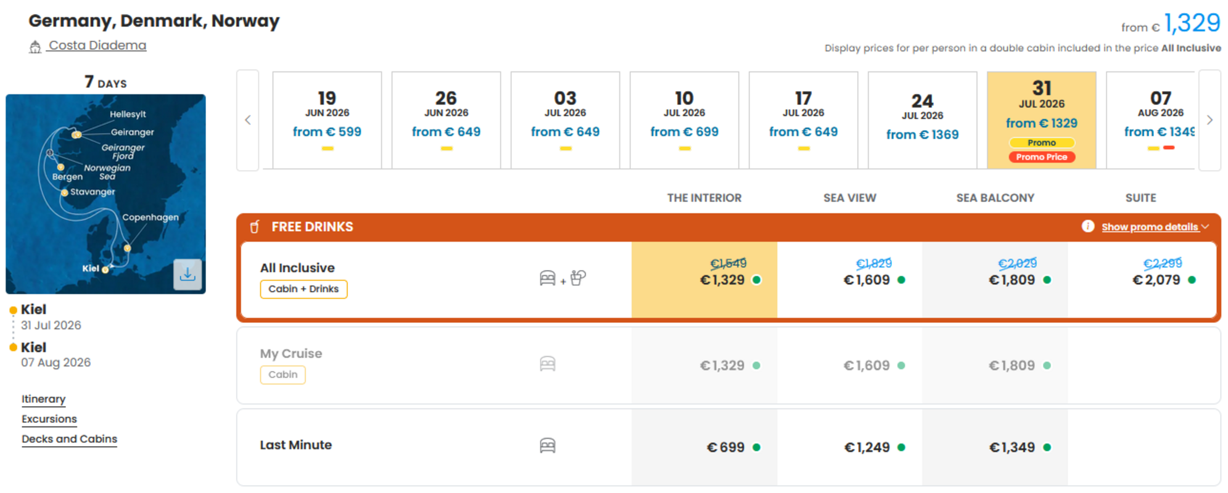Go to next departure dates

tap(1209, 120)
